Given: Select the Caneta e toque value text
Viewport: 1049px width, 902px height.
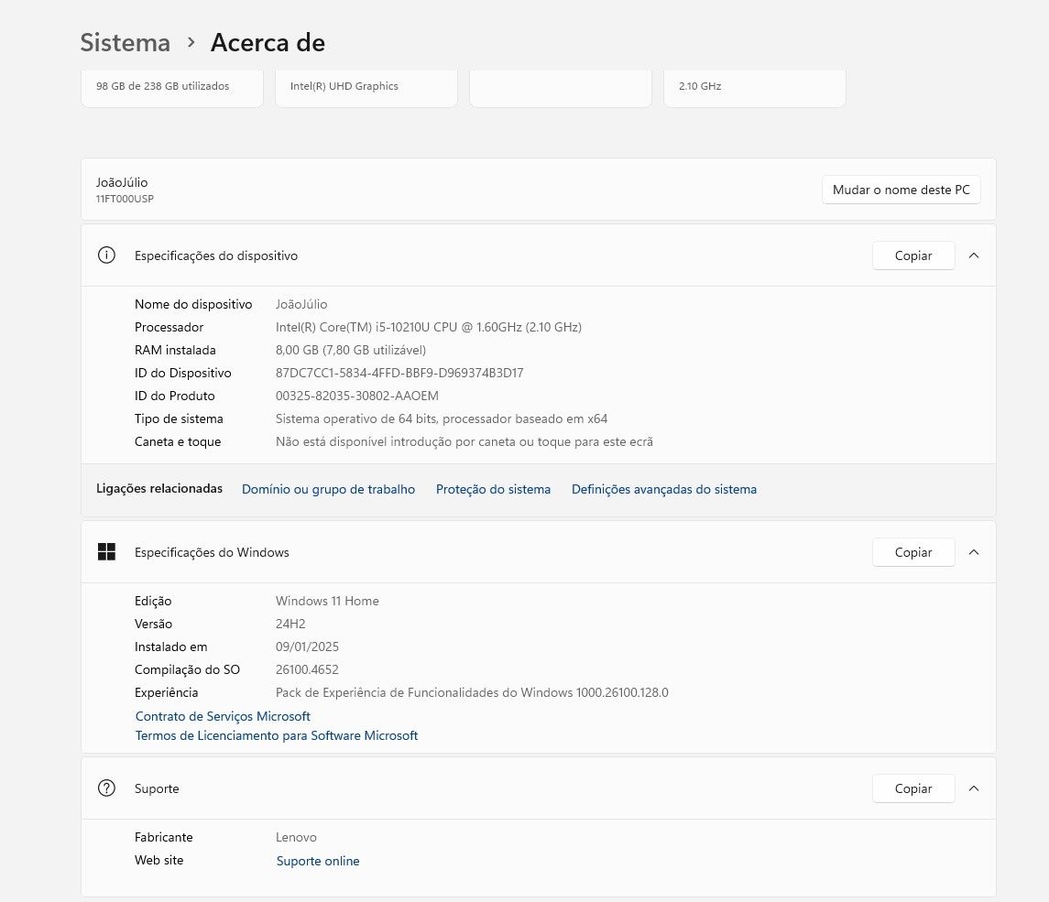Looking at the screenshot, I should click(464, 442).
